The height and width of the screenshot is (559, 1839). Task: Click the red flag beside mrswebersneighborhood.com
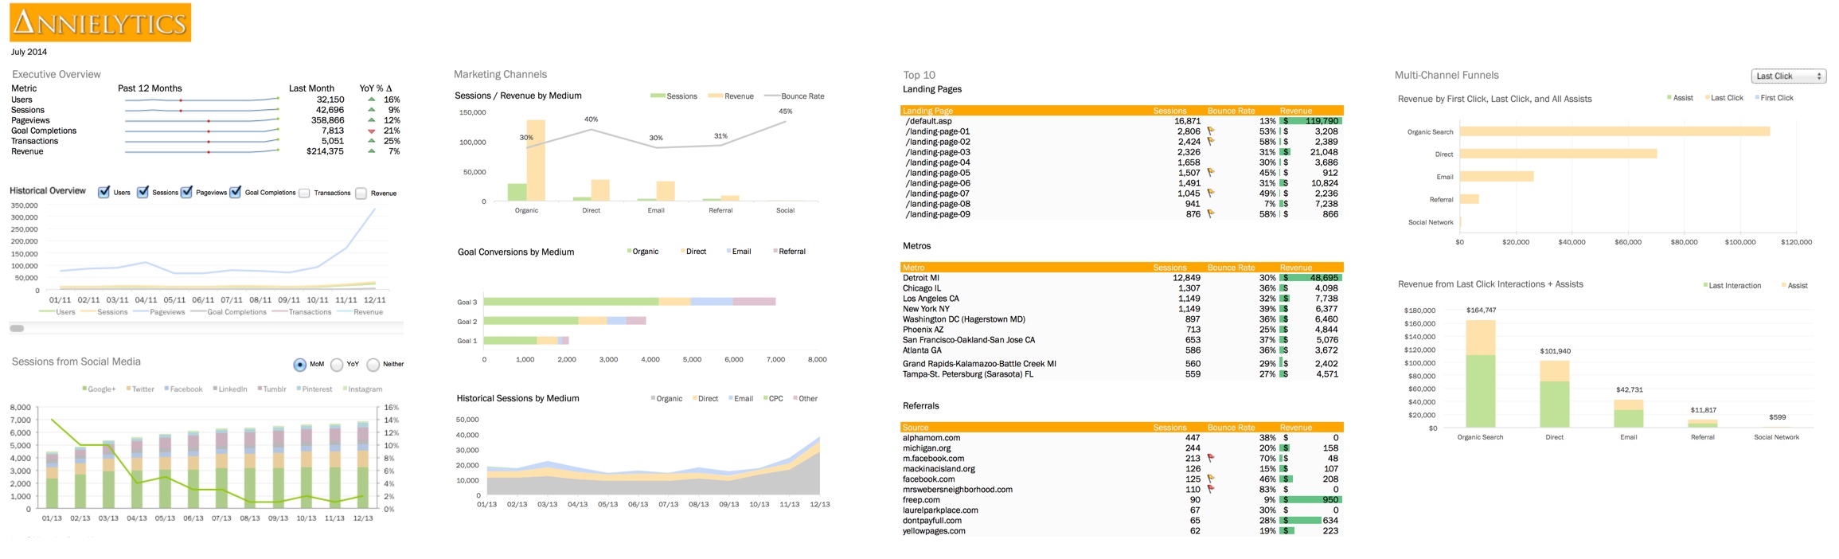1211,490
